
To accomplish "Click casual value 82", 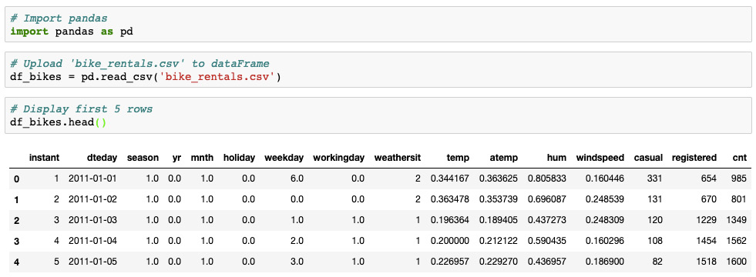I will (x=658, y=262).
